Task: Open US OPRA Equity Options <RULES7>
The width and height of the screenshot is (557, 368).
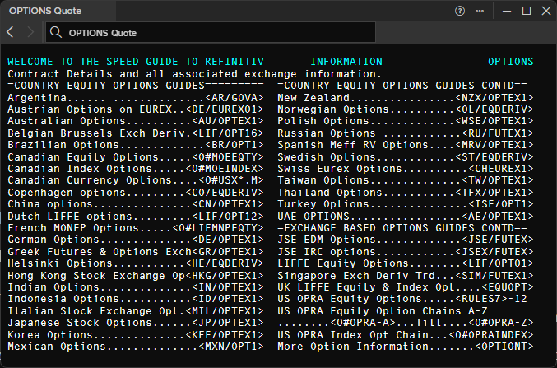Action: coord(481,300)
